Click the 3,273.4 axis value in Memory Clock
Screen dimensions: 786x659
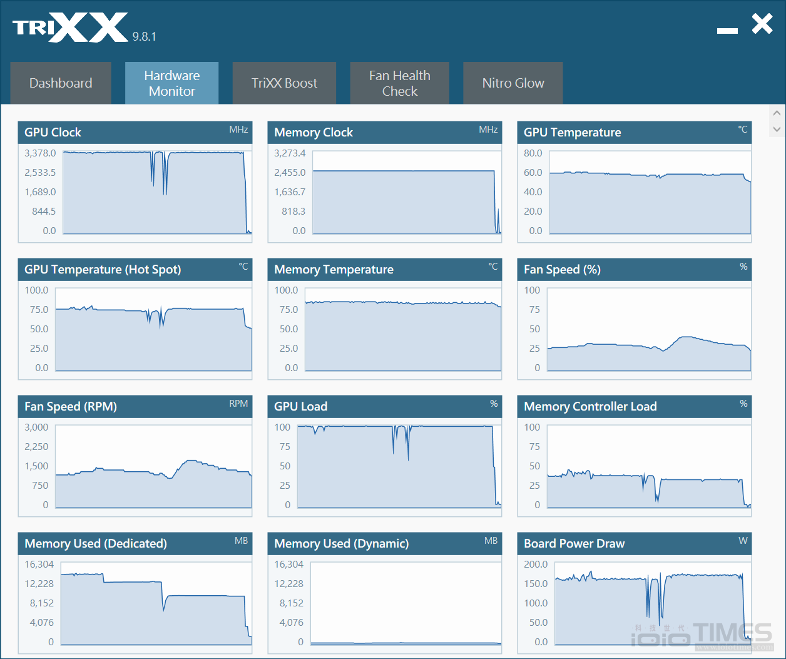(x=290, y=153)
